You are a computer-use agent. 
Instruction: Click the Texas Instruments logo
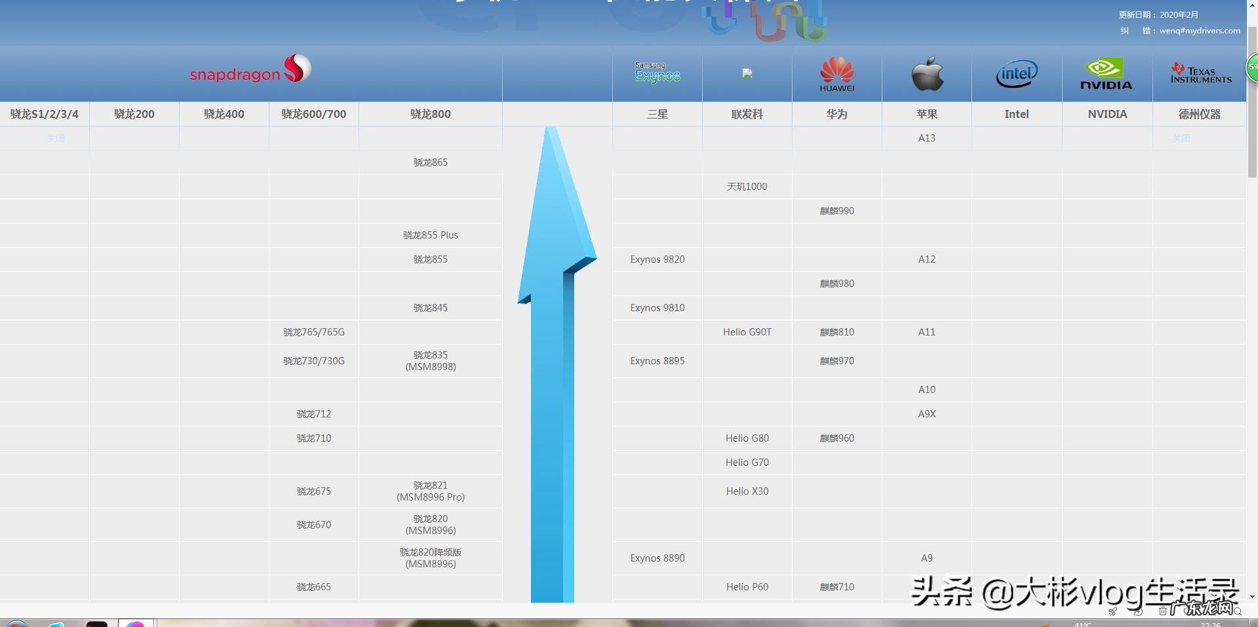pyautogui.click(x=1201, y=73)
